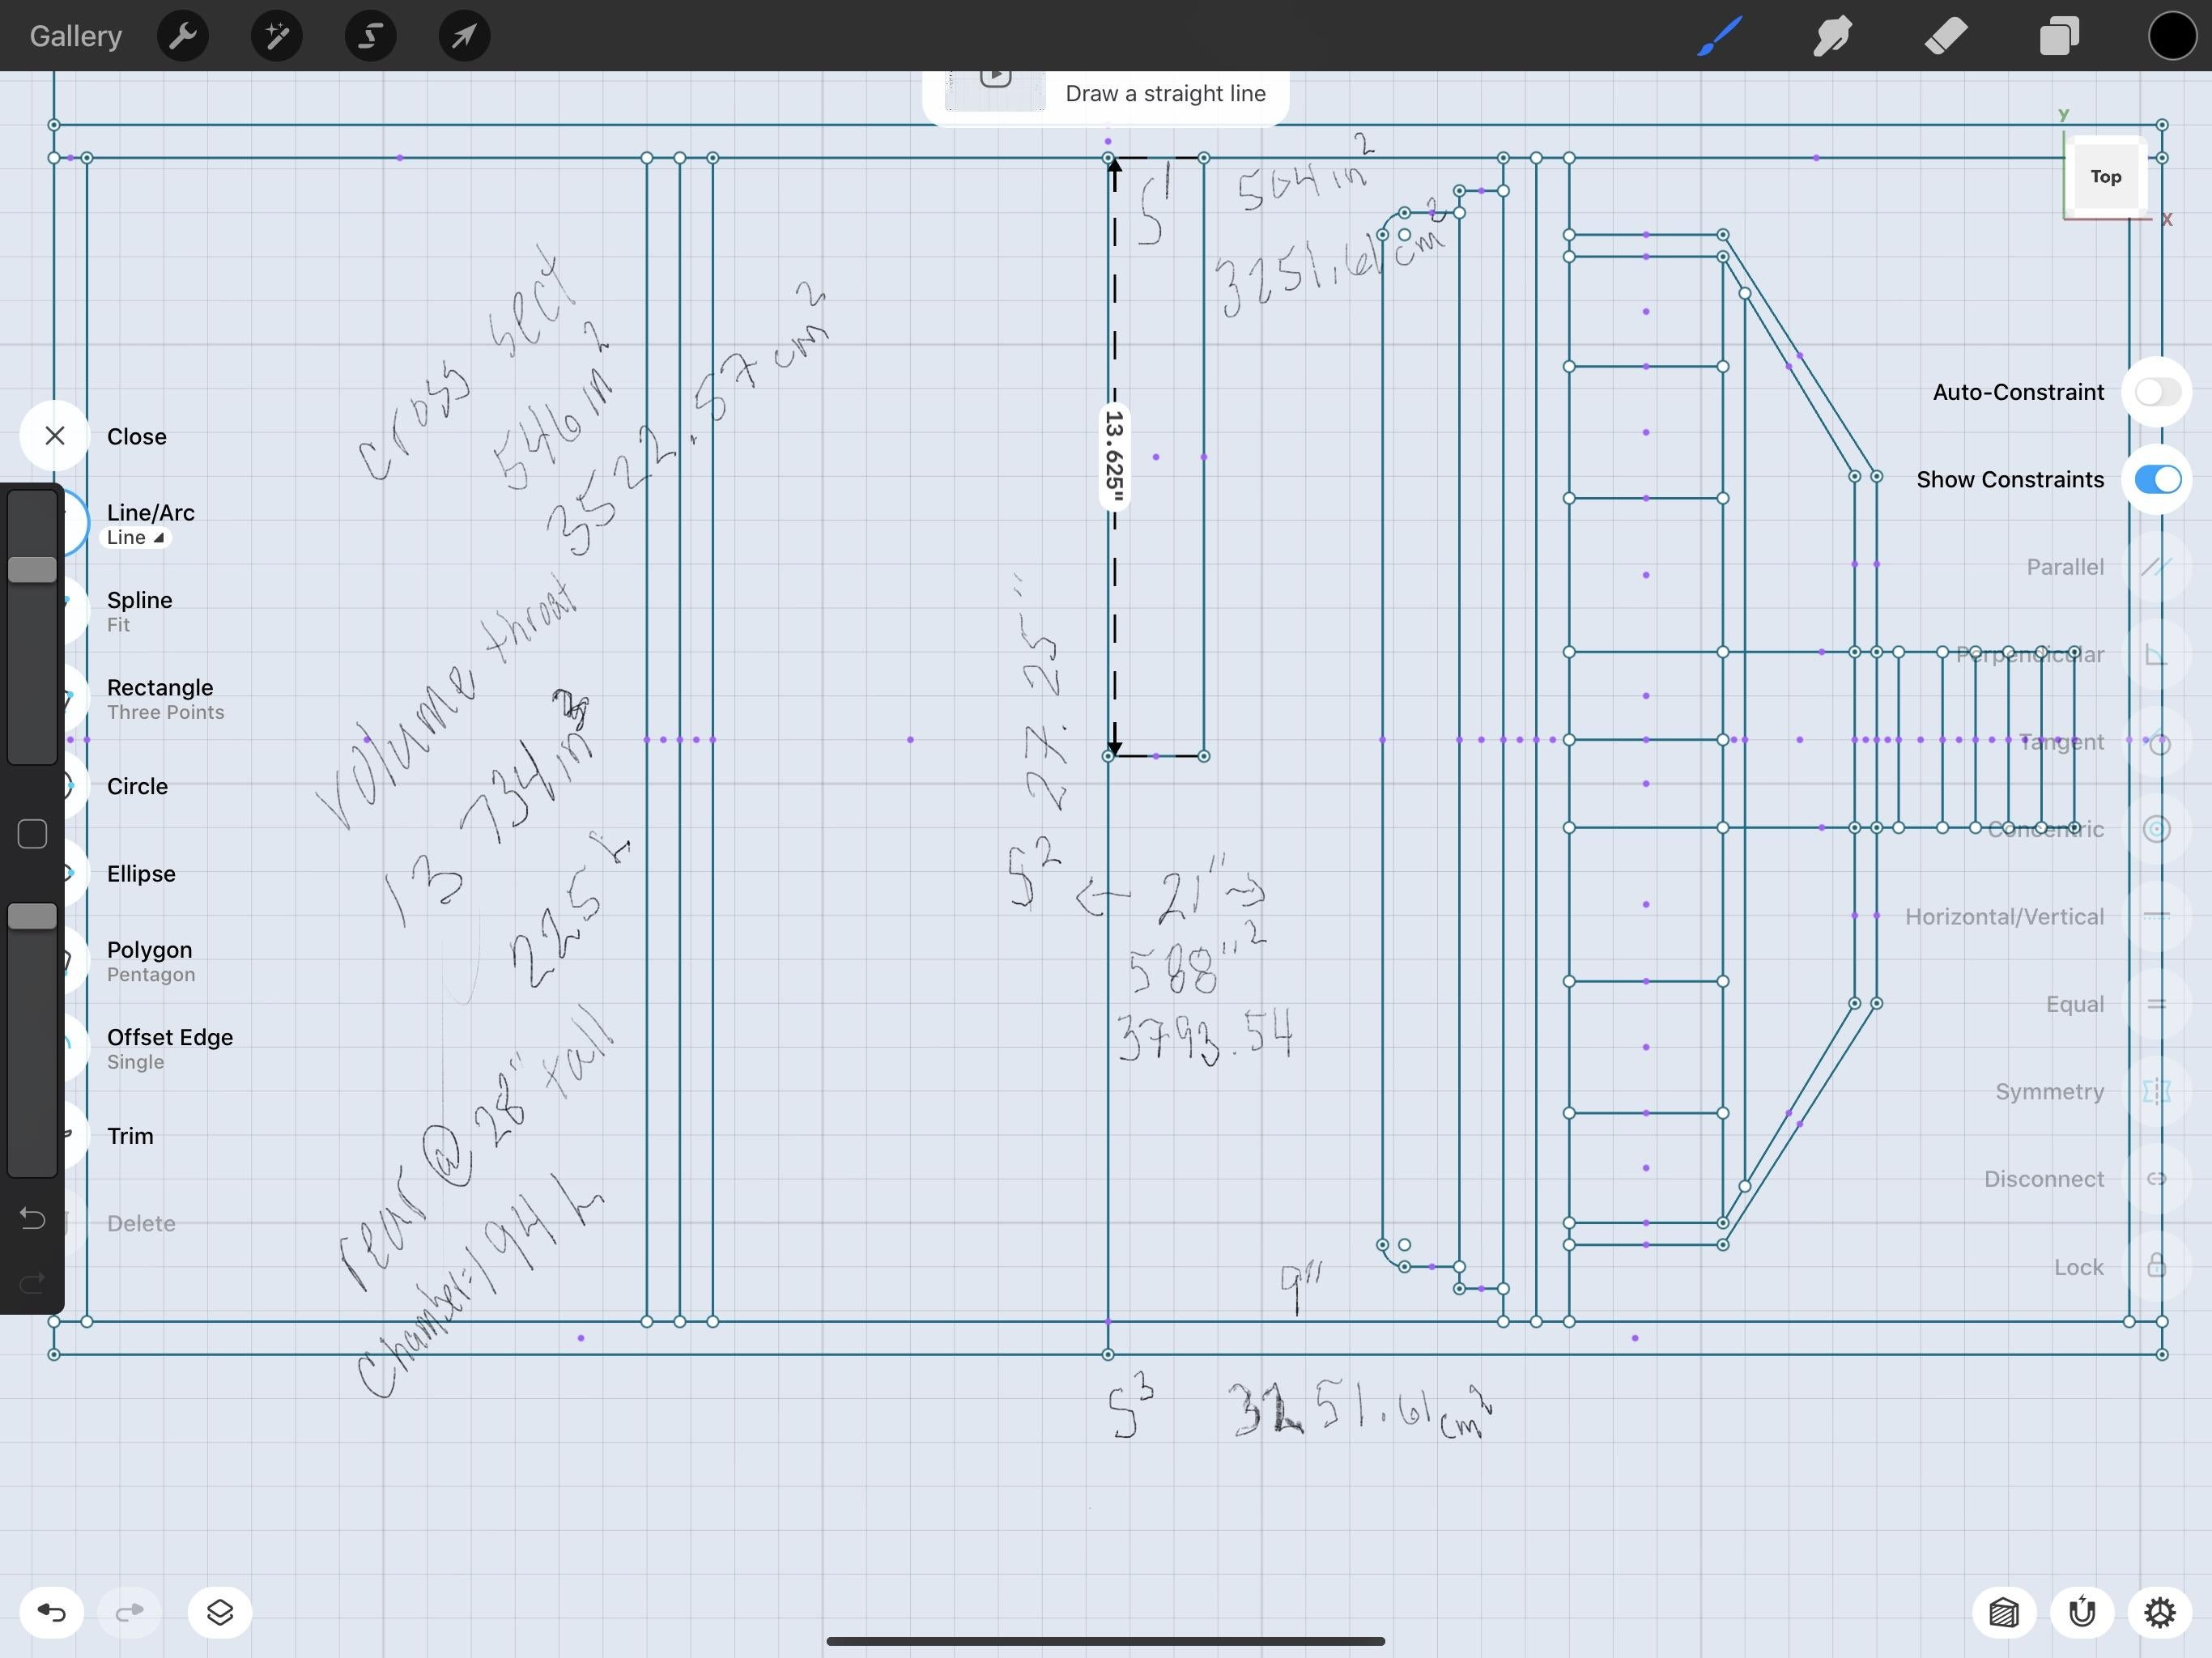Toggle the magnet snapping button

click(2082, 1612)
